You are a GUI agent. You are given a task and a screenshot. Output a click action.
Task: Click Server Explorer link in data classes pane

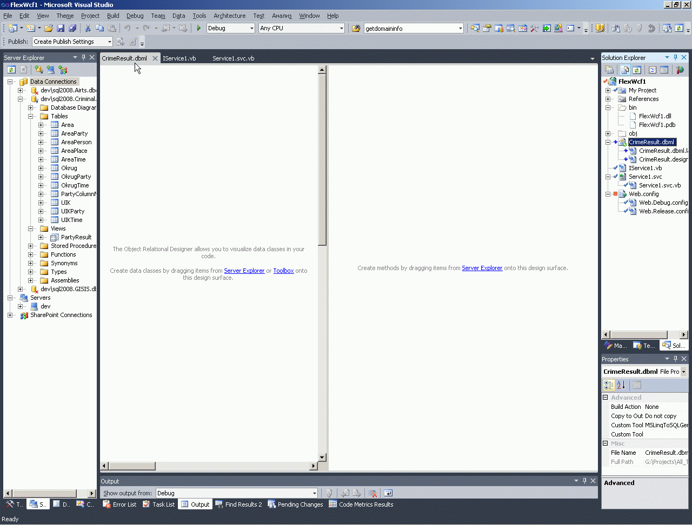click(244, 271)
